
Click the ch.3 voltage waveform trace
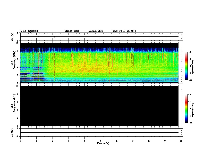coord(99,132)
